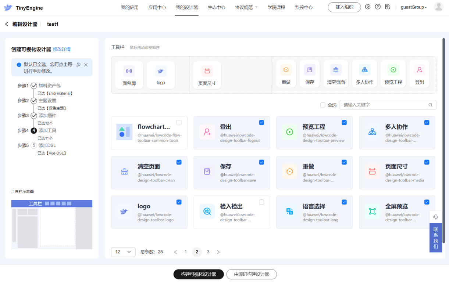Open the 应用中心 navigation tab

point(157,7)
